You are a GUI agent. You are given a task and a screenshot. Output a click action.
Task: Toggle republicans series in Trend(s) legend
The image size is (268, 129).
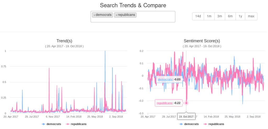(76, 124)
